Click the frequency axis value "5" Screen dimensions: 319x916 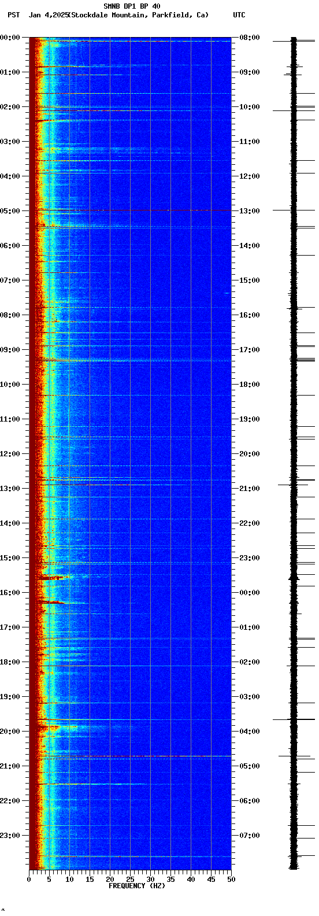pyautogui.click(x=49, y=880)
